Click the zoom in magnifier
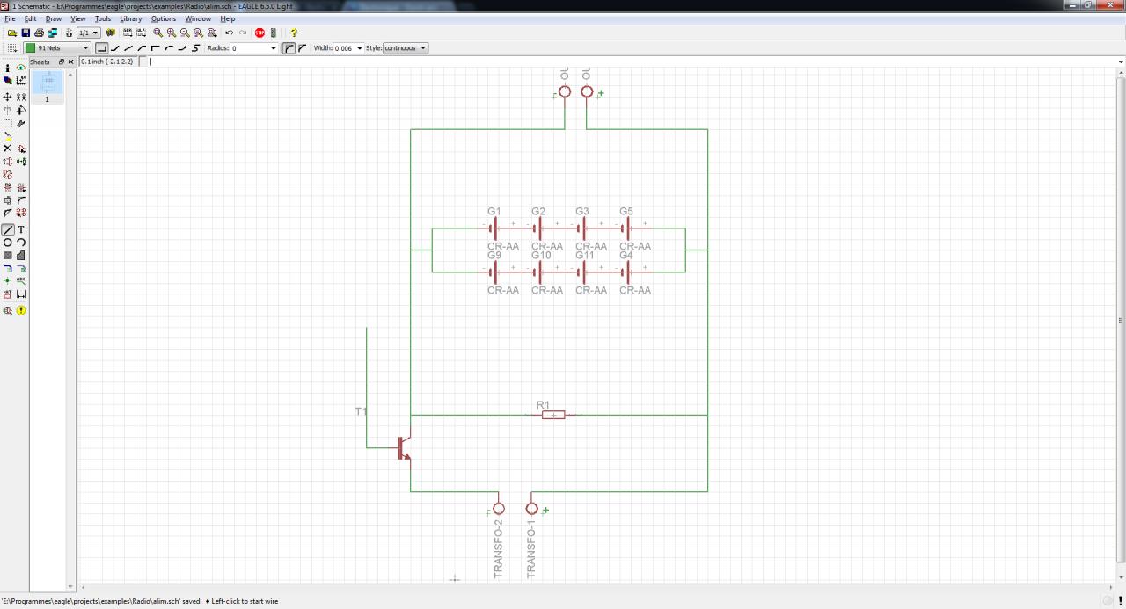The height and width of the screenshot is (609, 1126). coord(172,33)
